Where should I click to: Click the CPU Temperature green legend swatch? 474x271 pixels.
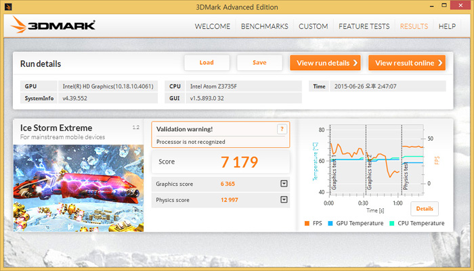[392, 223]
